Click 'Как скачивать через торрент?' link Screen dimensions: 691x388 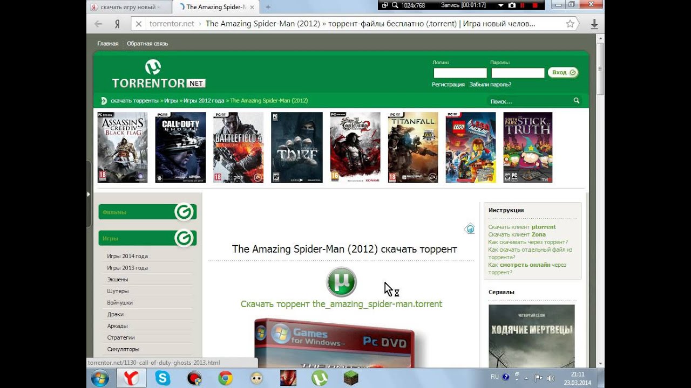click(x=528, y=242)
